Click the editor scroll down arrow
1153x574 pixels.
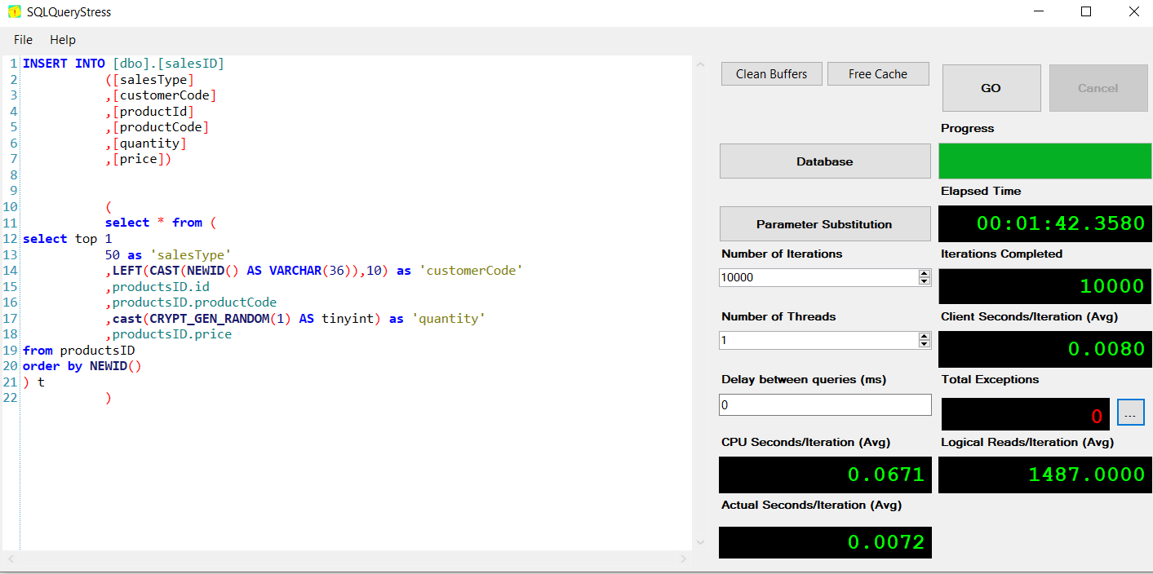pyautogui.click(x=699, y=542)
